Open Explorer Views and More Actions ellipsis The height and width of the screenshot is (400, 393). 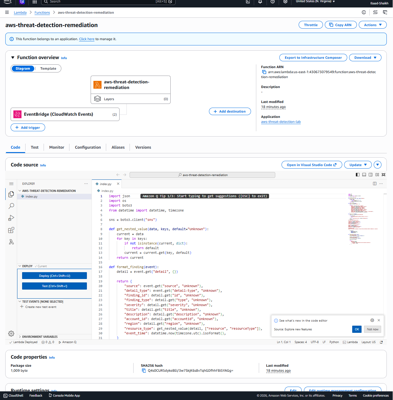[86, 184]
